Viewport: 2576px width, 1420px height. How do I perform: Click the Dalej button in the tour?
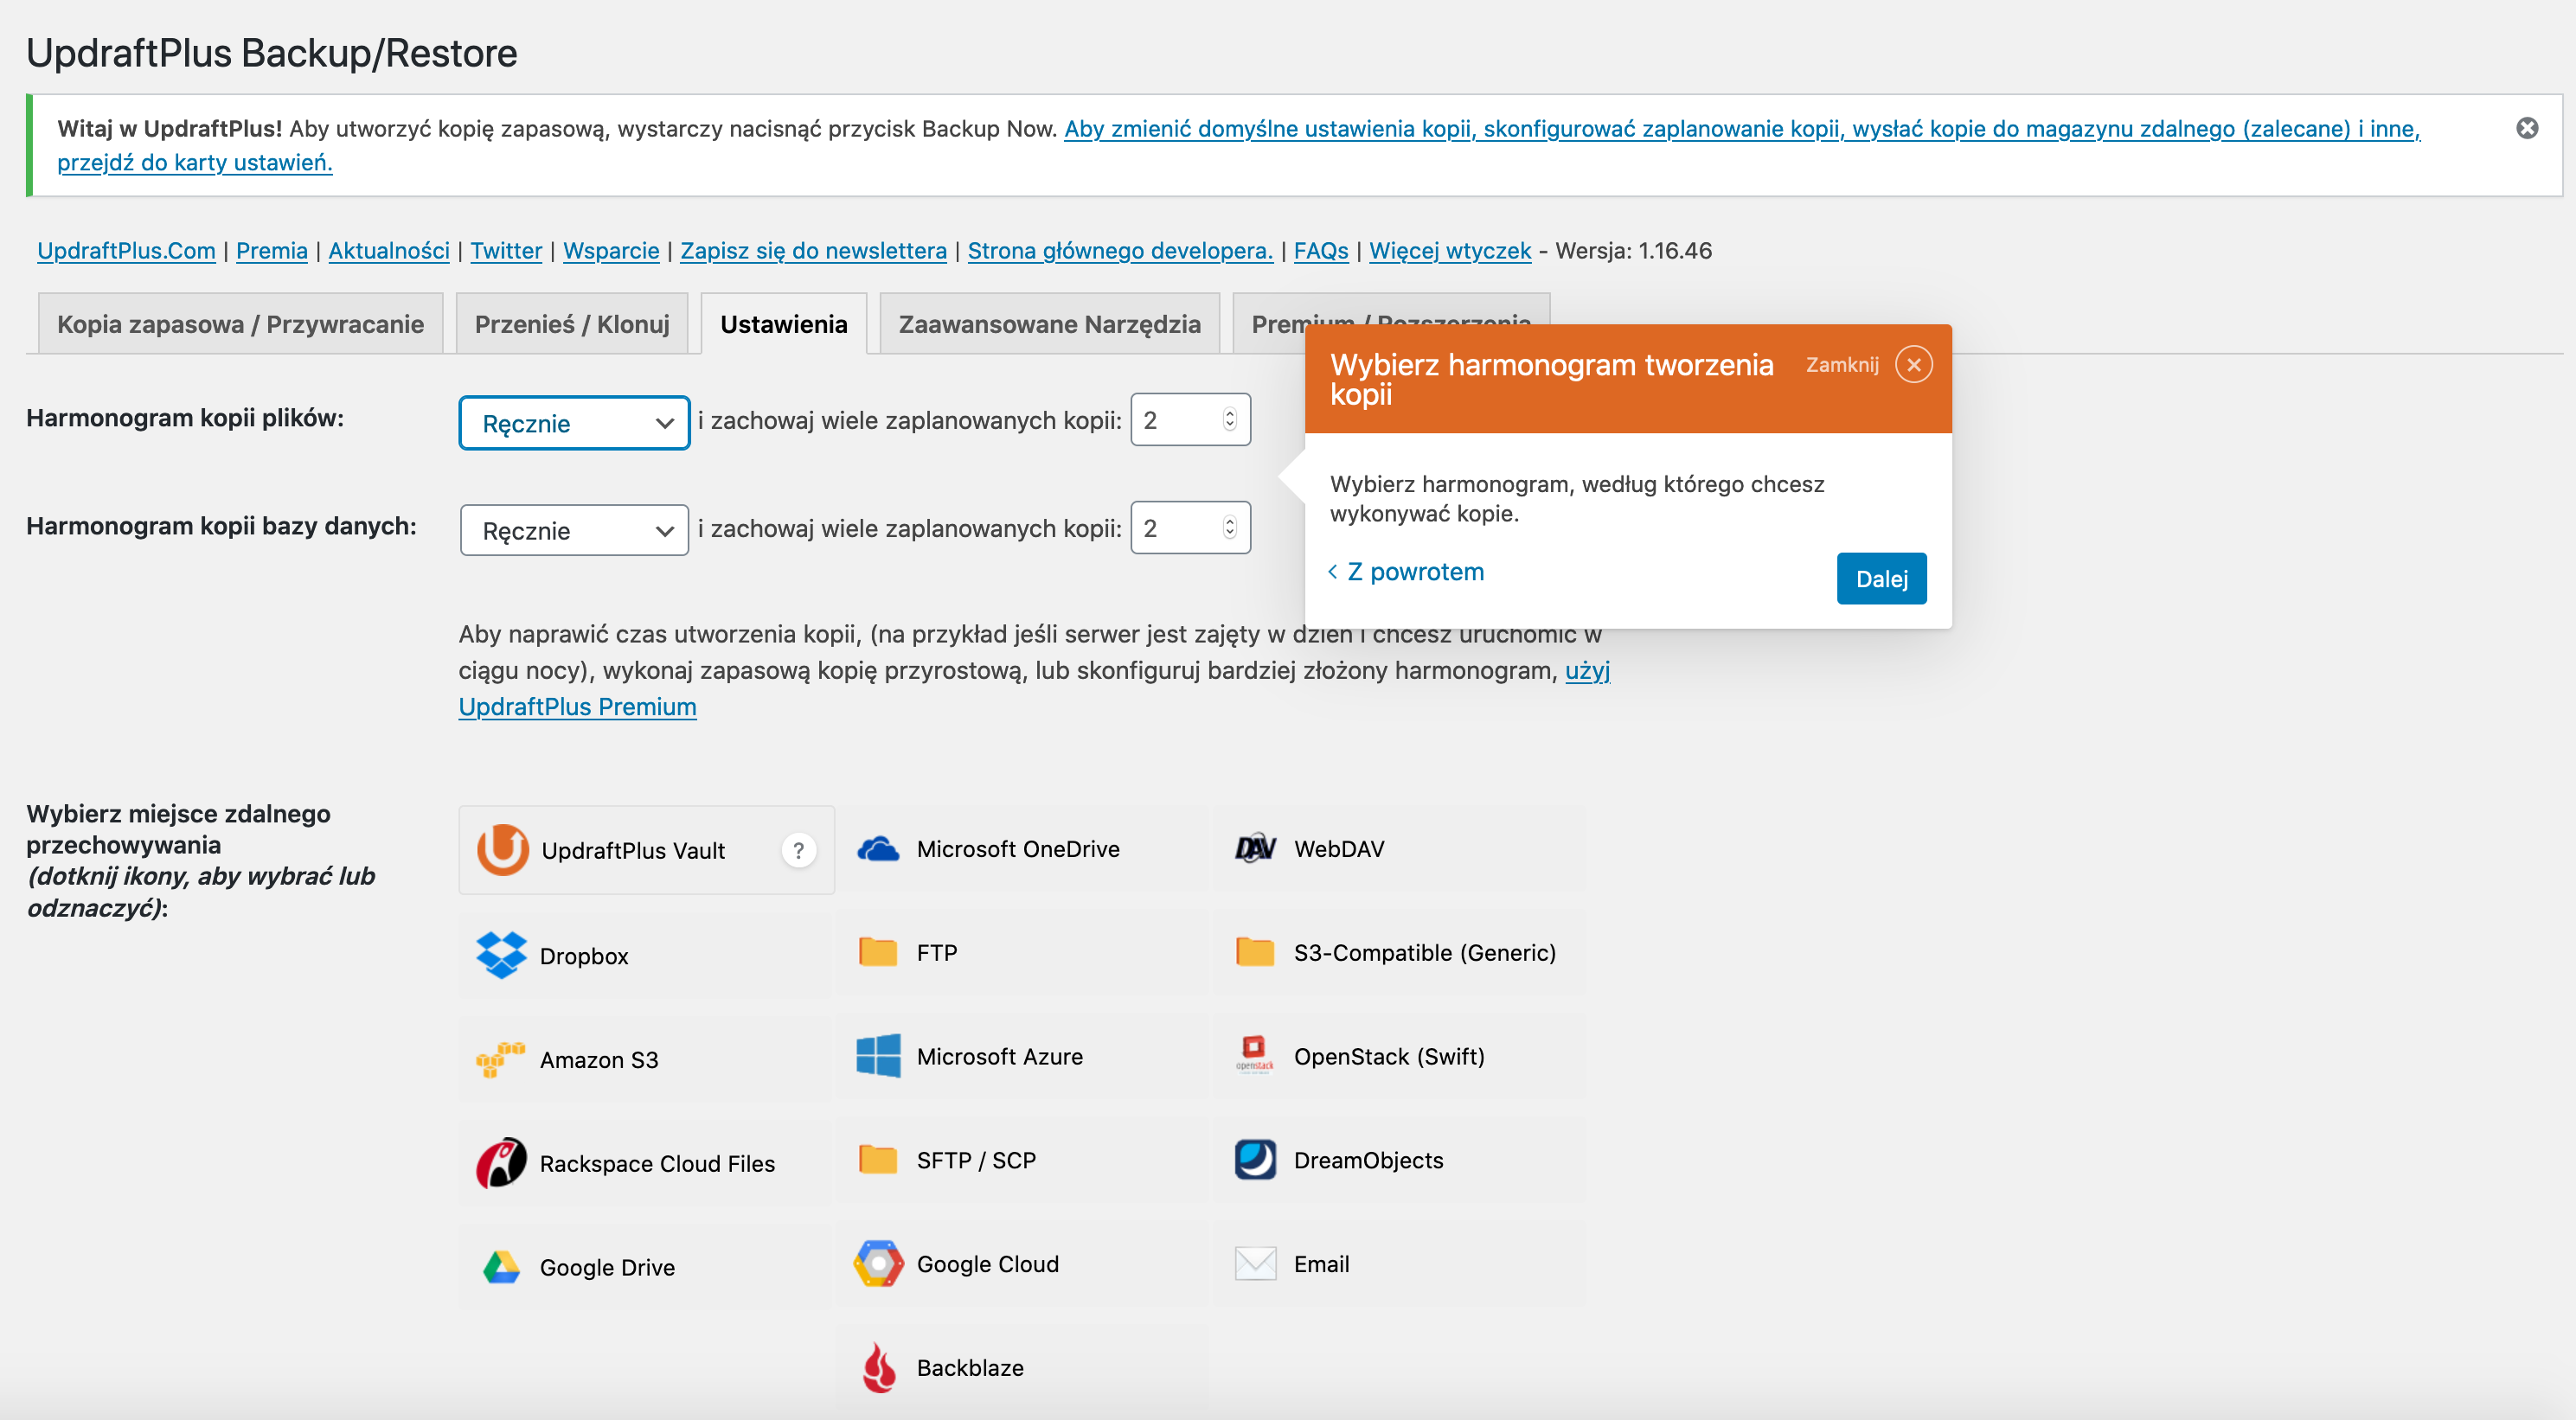click(x=1881, y=579)
